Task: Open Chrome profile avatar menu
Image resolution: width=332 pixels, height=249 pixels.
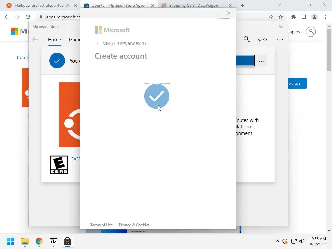Action: [314, 17]
